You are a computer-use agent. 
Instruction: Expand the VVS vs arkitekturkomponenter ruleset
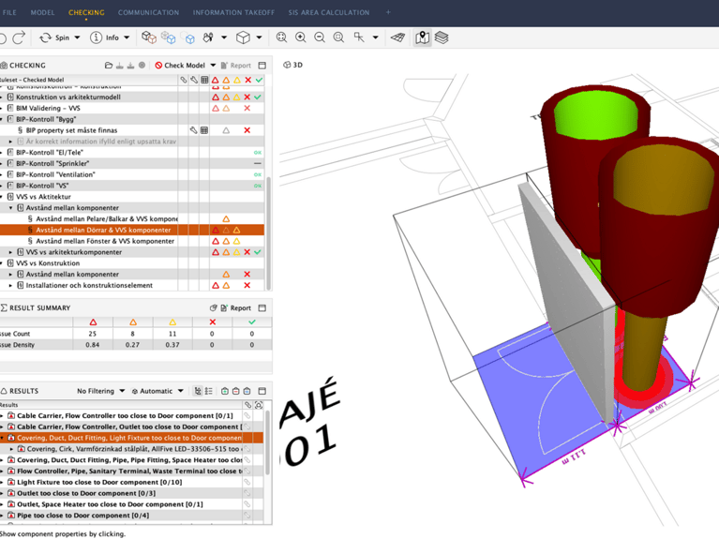(11, 252)
